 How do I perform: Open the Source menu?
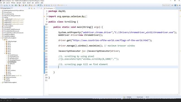coord(8,3)
